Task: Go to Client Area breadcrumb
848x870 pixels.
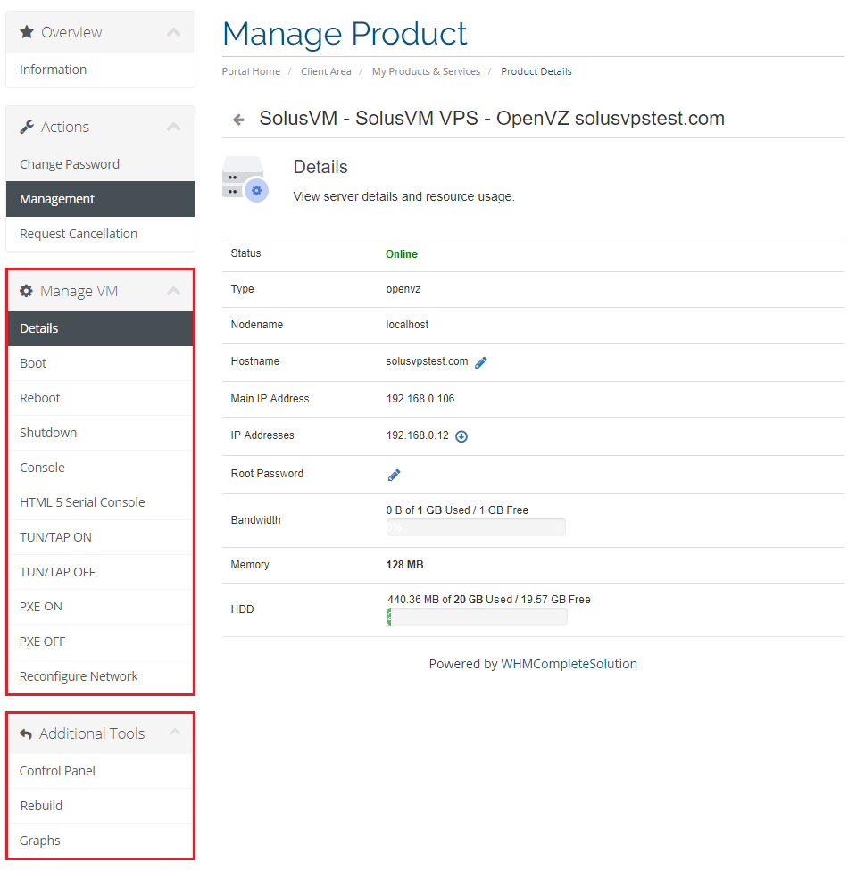Action: coord(326,71)
